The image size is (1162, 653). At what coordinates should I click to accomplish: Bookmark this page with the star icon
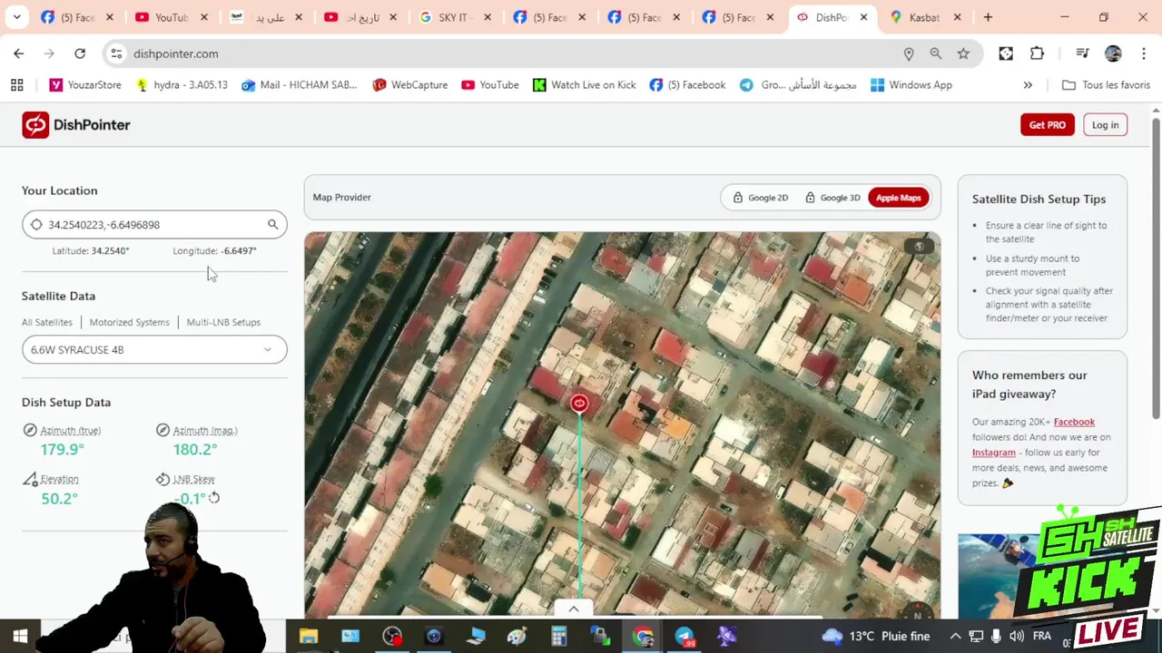tap(963, 54)
